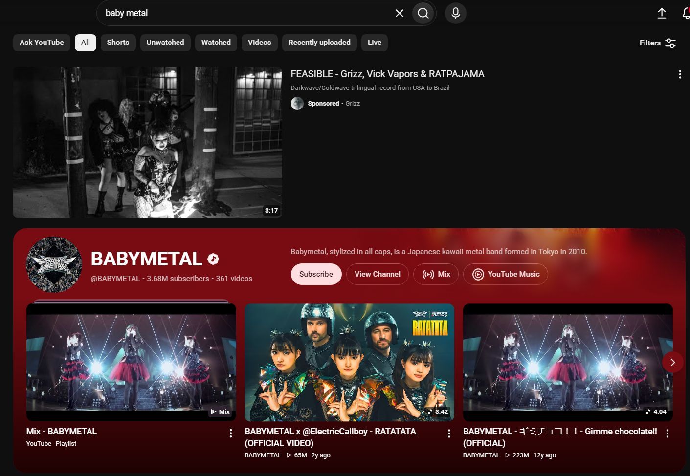
Task: Open the Gimme chocolate!! title link
Action: 560,437
